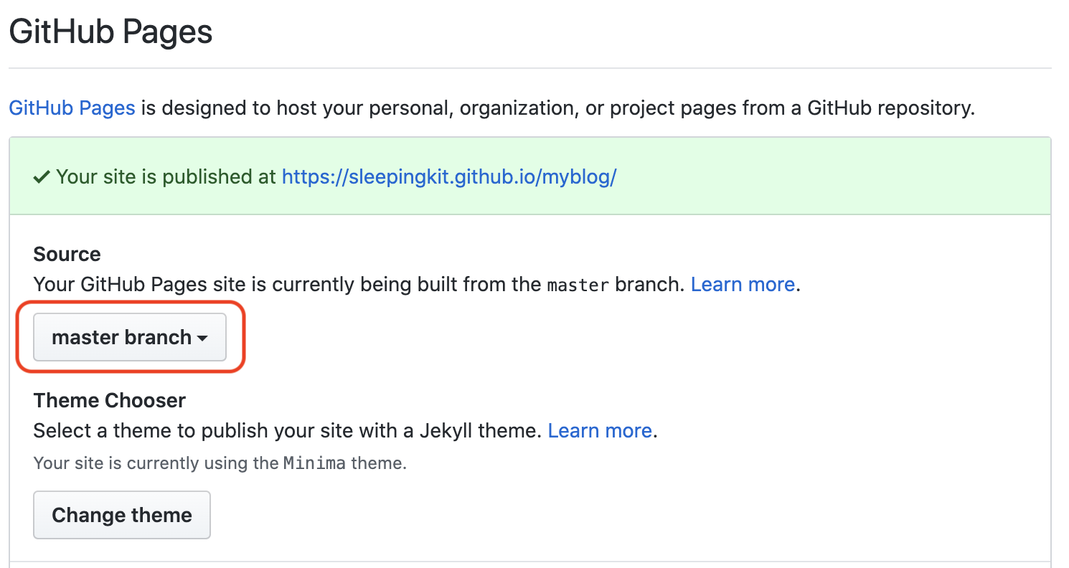The image size is (1069, 568).
Task: Click the master code text in Source description
Action: (578, 285)
